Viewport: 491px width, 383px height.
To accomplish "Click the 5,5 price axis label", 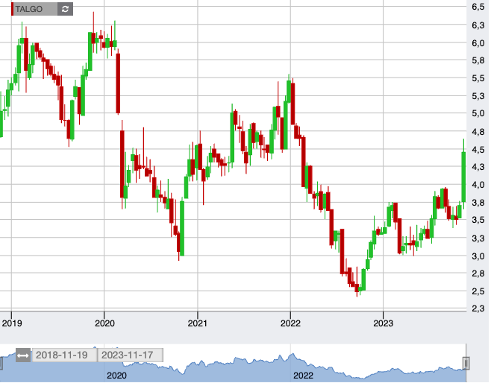I will 478,78.
